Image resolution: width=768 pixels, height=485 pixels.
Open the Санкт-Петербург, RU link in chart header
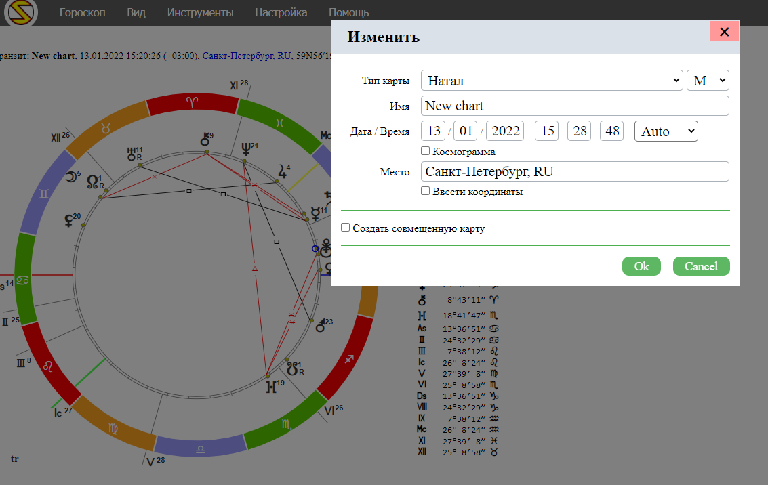tap(247, 56)
